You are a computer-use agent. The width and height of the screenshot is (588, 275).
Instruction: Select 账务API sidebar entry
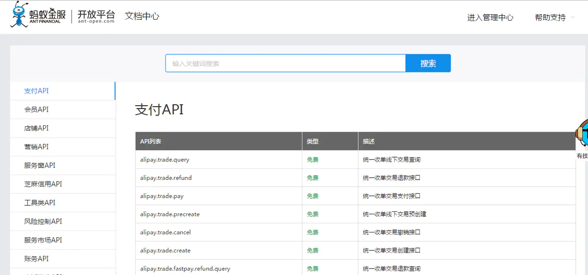coord(63,258)
